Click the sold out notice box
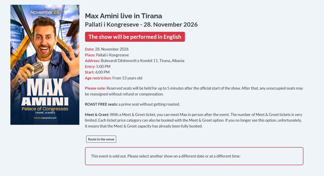Image resolution: width=324 pixels, height=176 pixels. (194, 156)
